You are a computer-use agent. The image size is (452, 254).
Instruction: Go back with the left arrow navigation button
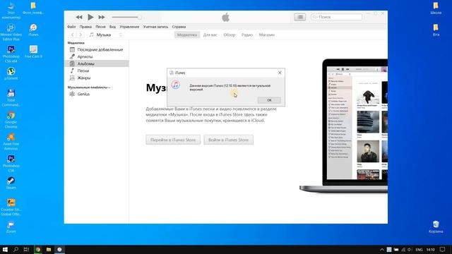point(72,35)
